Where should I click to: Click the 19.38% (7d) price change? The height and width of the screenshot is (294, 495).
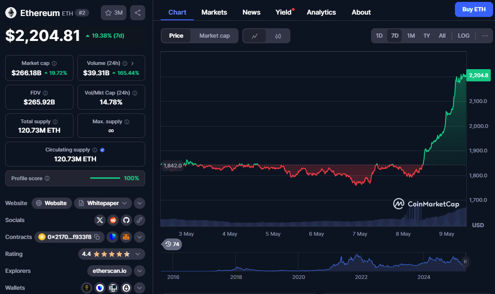[x=105, y=36]
